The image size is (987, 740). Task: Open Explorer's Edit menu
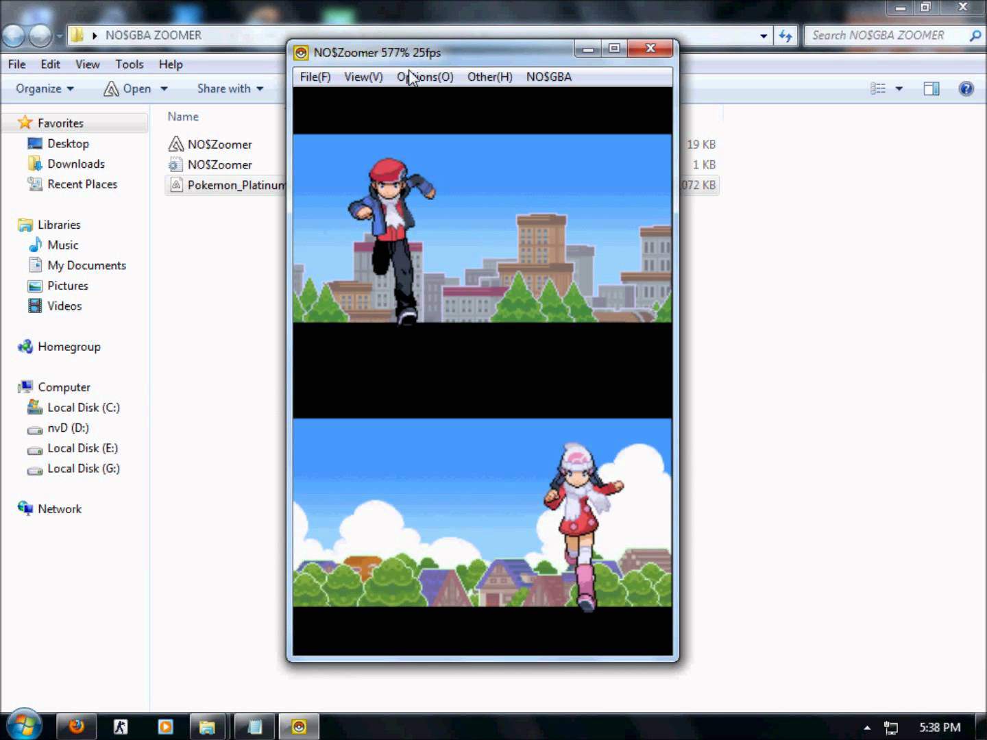(50, 64)
